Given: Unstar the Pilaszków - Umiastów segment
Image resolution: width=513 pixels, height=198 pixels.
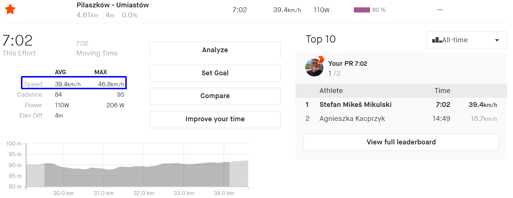Looking at the screenshot, I should [x=10, y=10].
